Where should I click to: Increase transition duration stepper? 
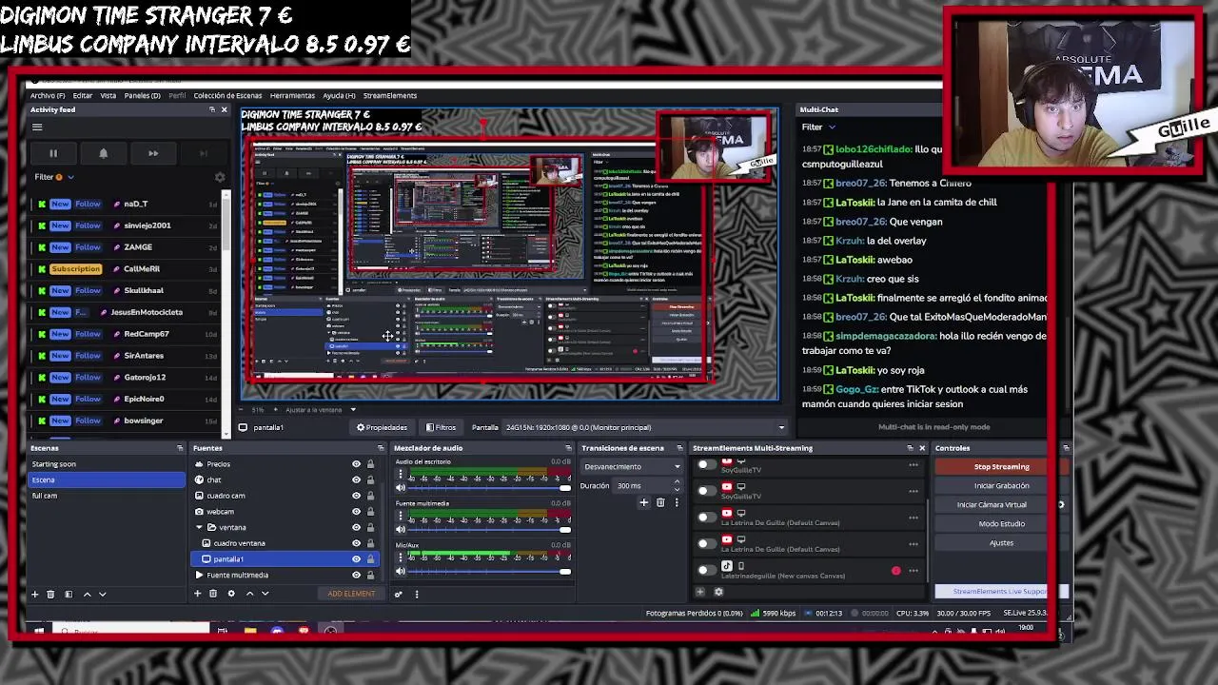(677, 482)
